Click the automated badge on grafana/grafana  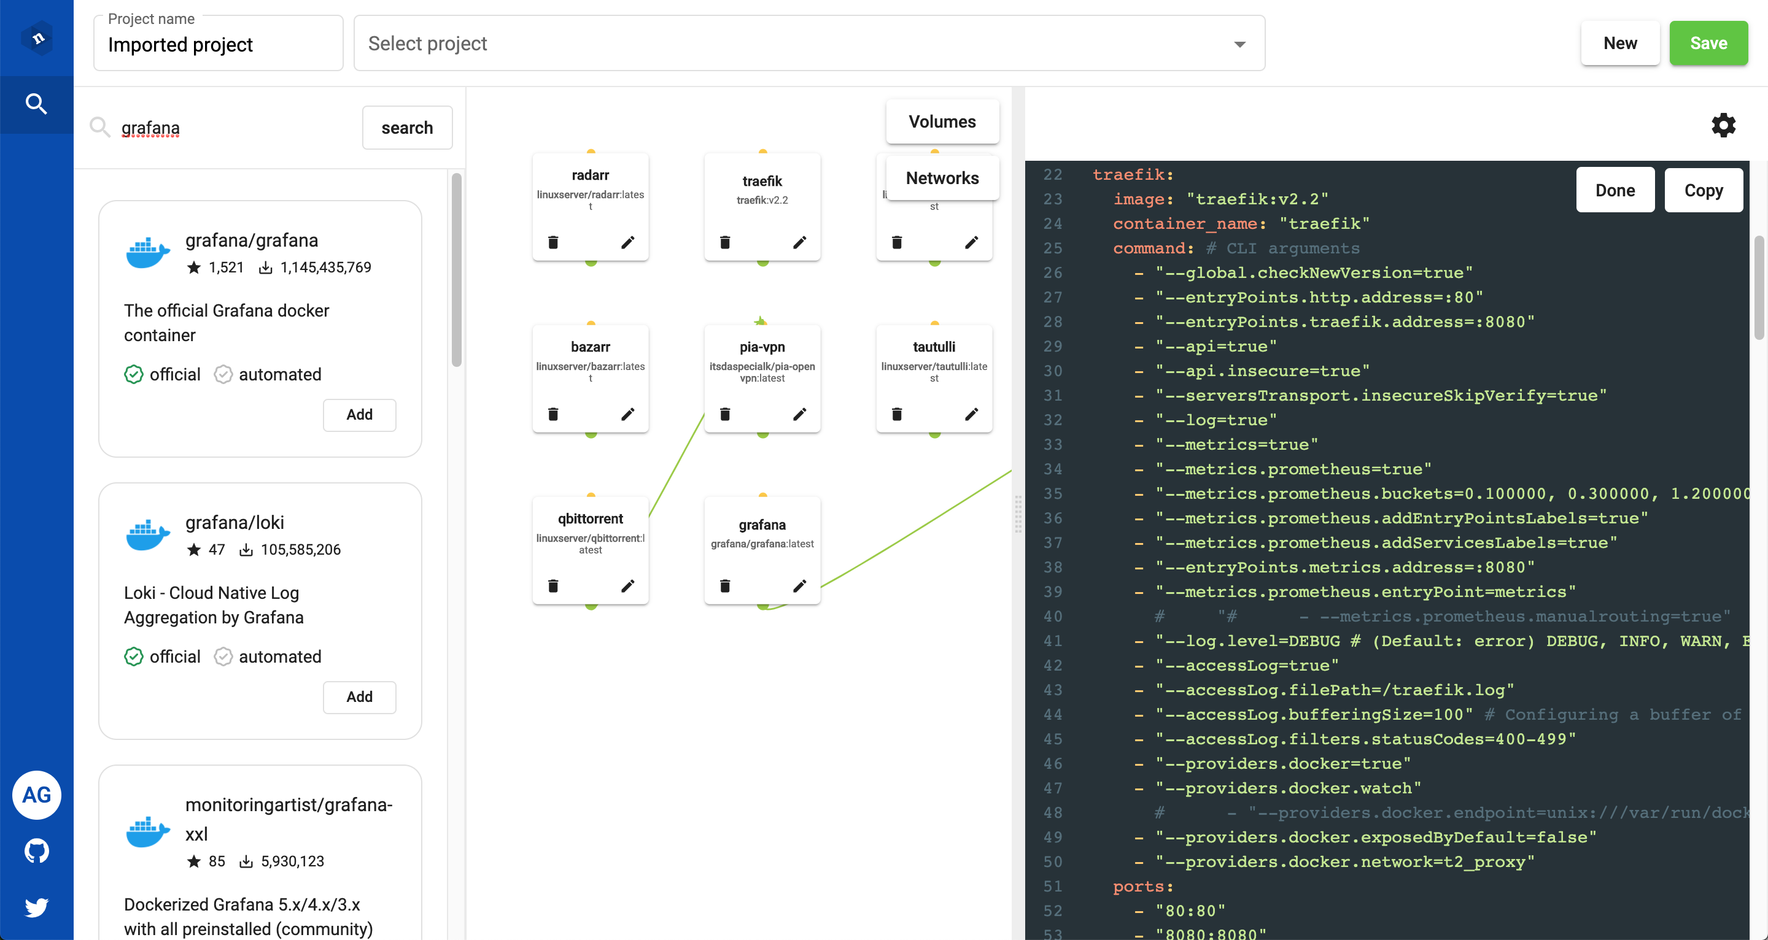tap(268, 375)
